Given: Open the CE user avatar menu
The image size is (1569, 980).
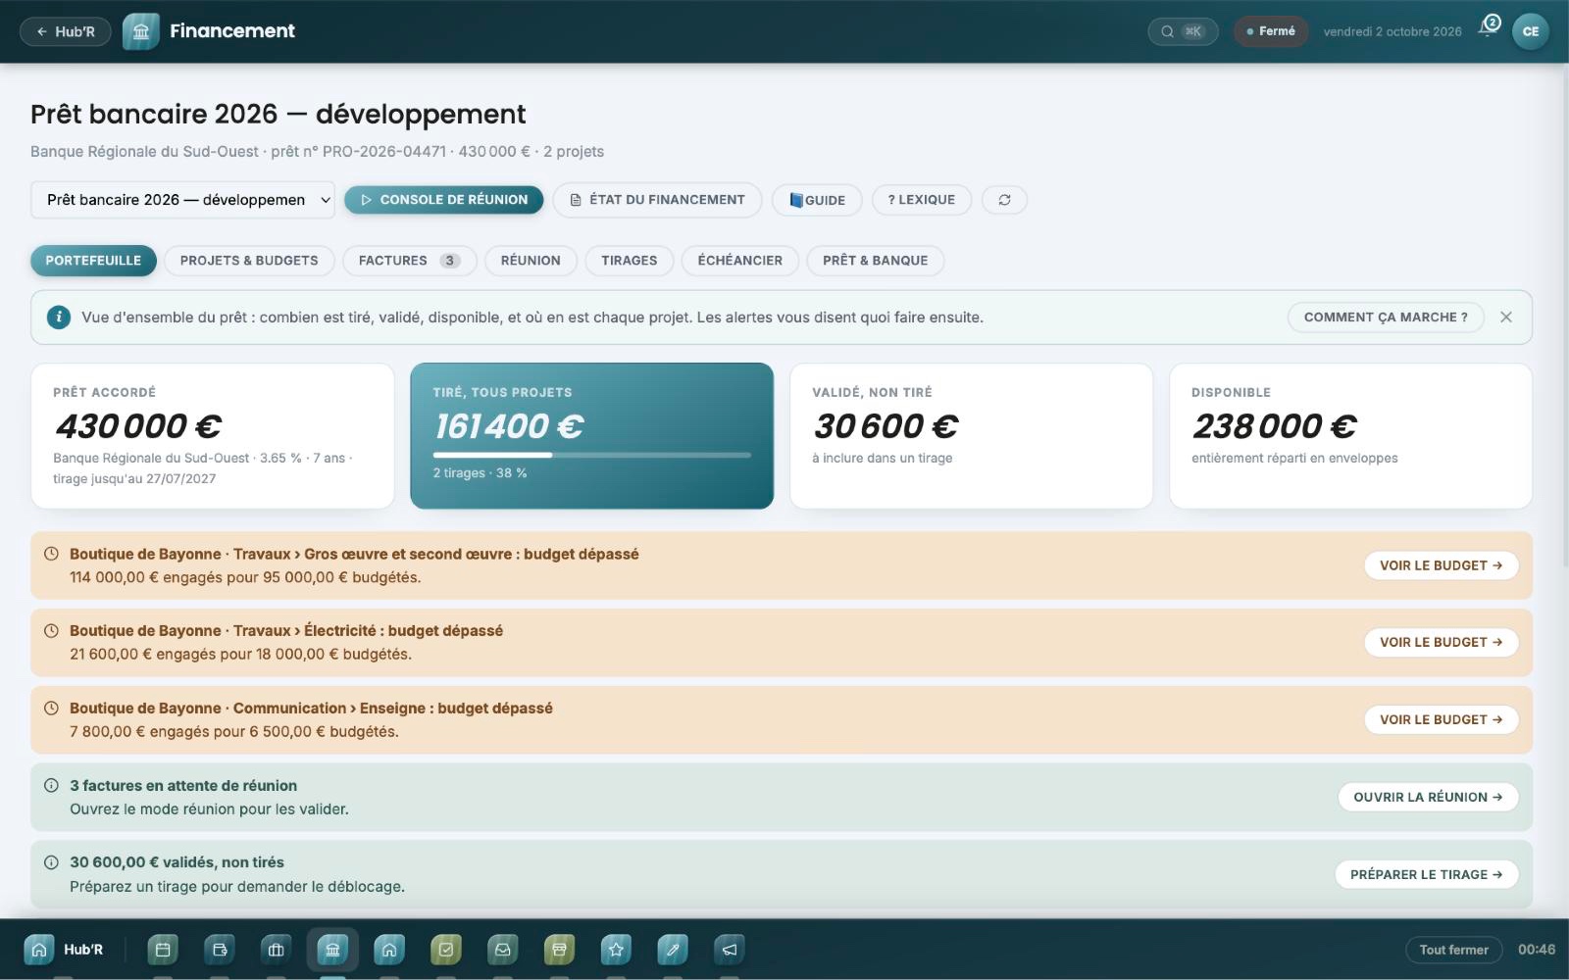Looking at the screenshot, I should click(1531, 31).
